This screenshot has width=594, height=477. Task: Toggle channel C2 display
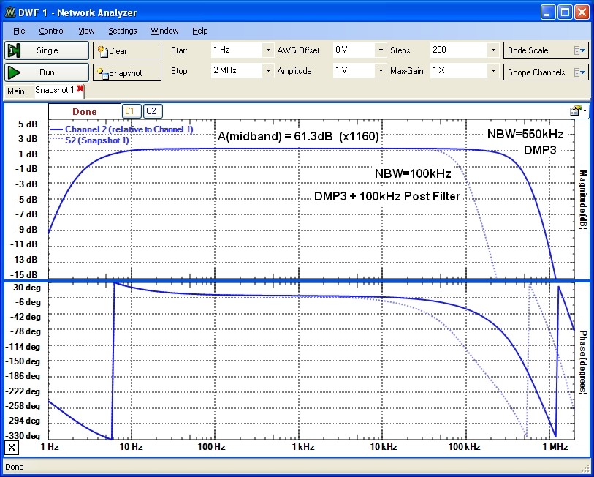(x=151, y=110)
